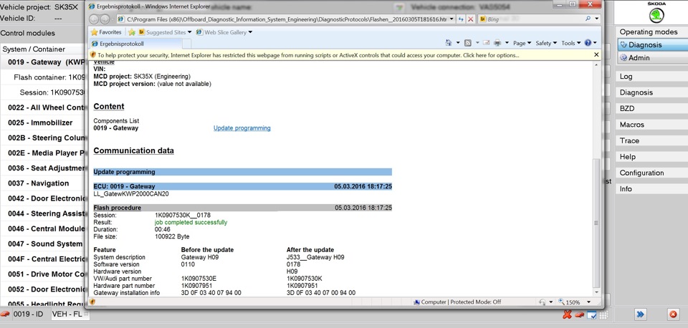Click the shield icon in IE status bar
688x328 pixels.
(x=92, y=302)
